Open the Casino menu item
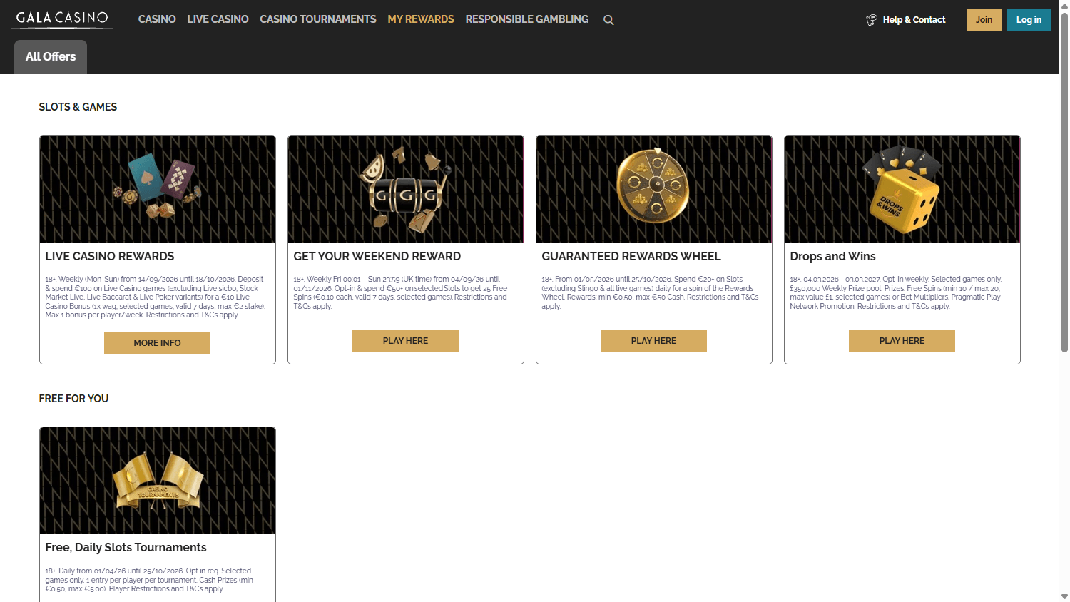The width and height of the screenshot is (1070, 602). tap(157, 19)
